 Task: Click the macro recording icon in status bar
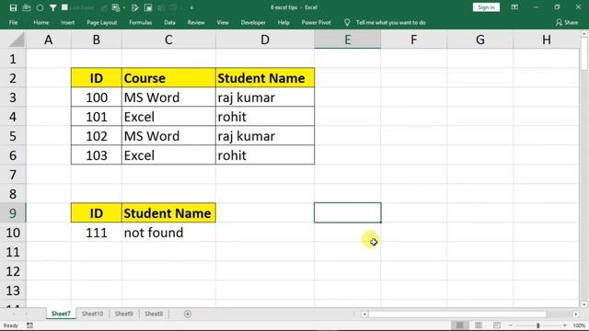coord(29,325)
